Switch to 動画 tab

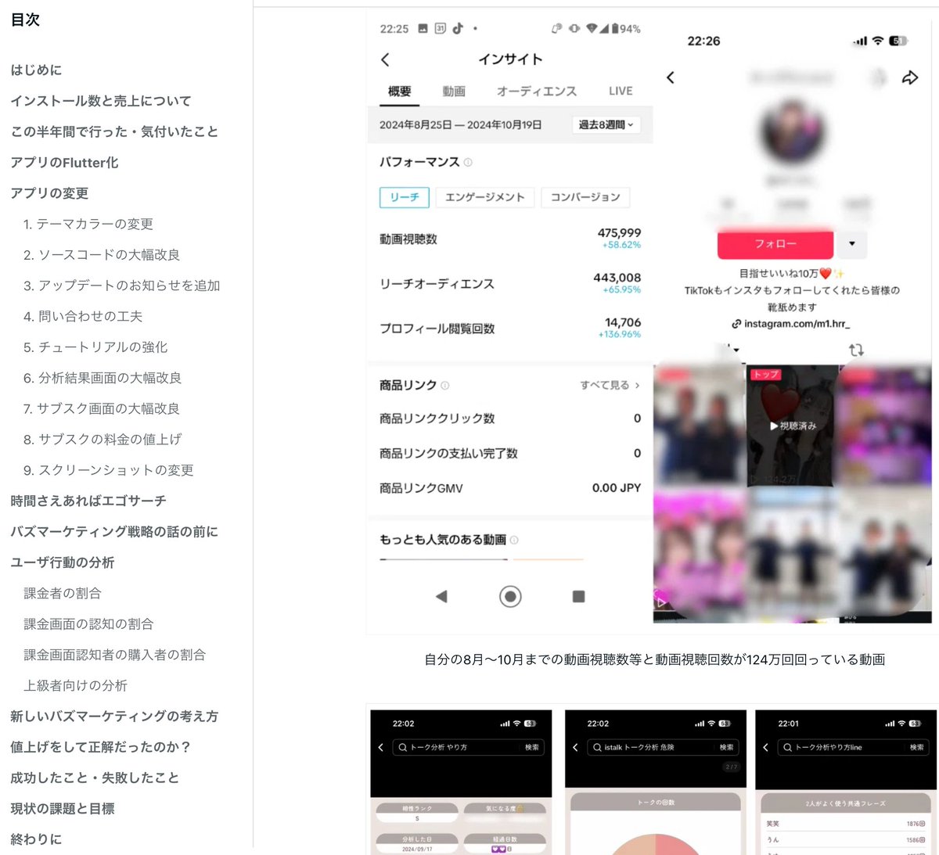coord(454,92)
